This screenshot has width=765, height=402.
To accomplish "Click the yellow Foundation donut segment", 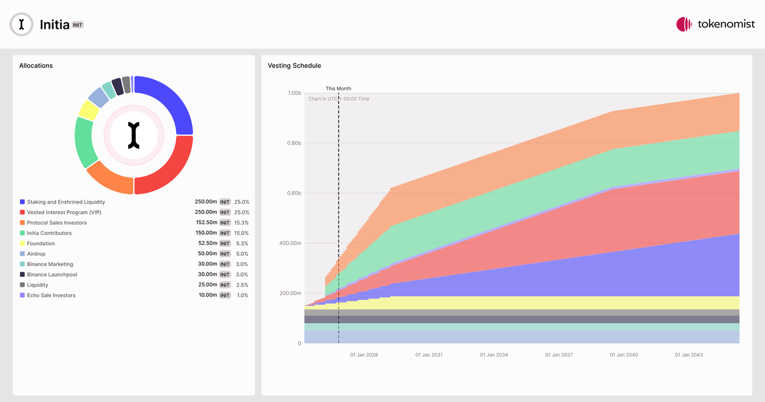I will coord(88,110).
